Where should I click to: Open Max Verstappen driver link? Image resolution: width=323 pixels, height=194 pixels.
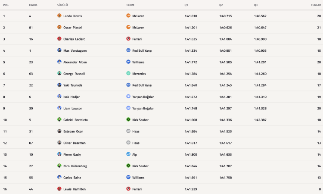point(75,50)
